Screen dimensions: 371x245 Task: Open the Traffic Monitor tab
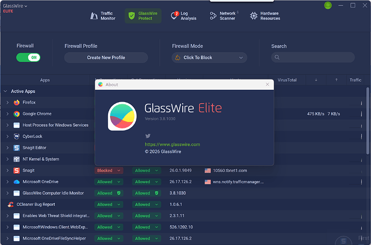pyautogui.click(x=102, y=16)
